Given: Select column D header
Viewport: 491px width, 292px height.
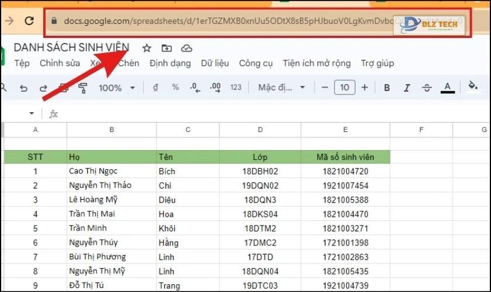Looking at the screenshot, I should pos(260,130).
